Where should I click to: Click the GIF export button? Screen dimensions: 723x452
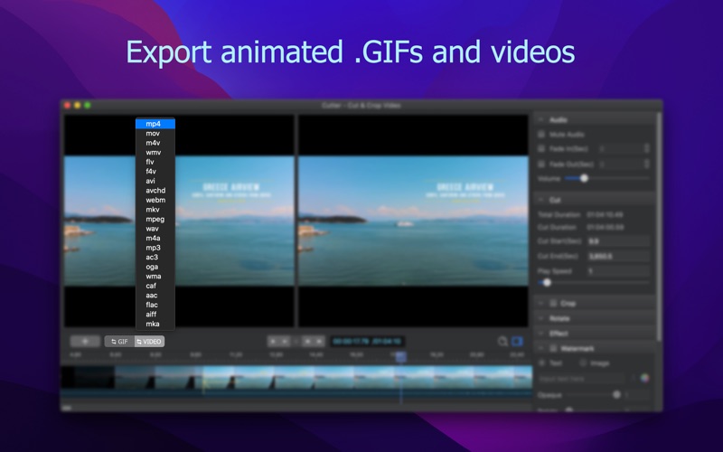point(119,342)
